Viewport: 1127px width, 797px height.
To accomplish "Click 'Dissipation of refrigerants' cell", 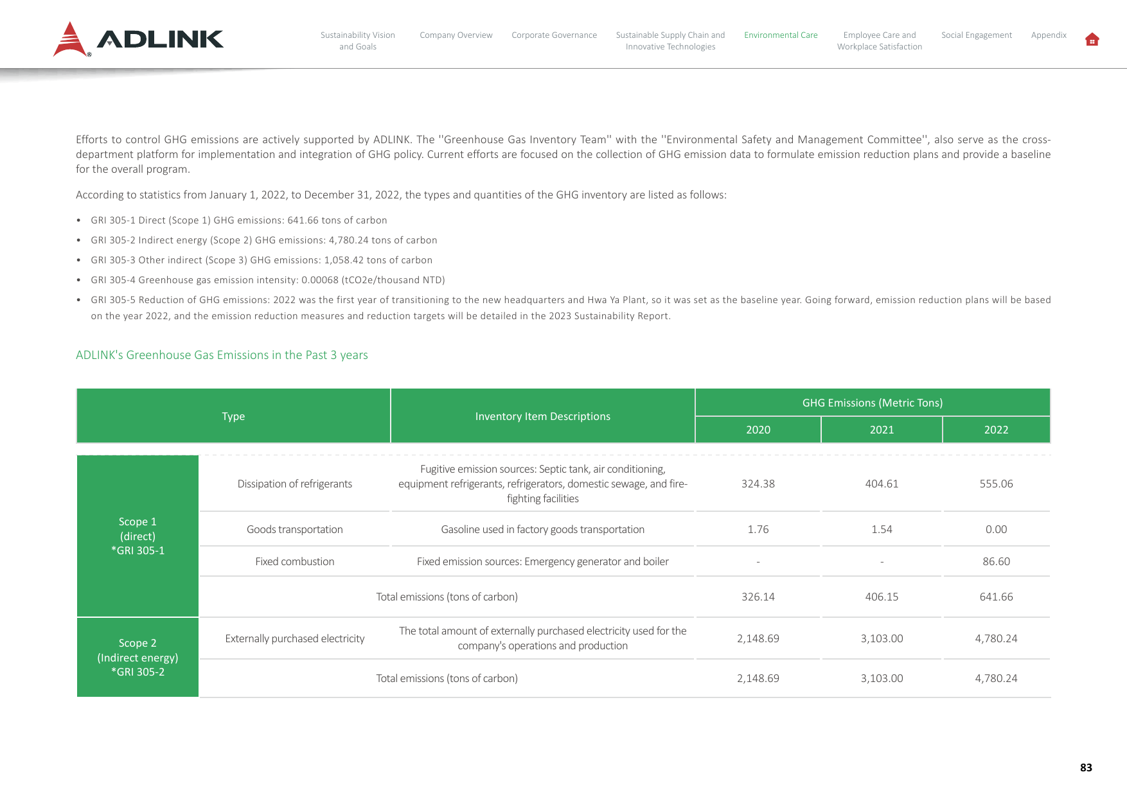I will click(x=295, y=484).
